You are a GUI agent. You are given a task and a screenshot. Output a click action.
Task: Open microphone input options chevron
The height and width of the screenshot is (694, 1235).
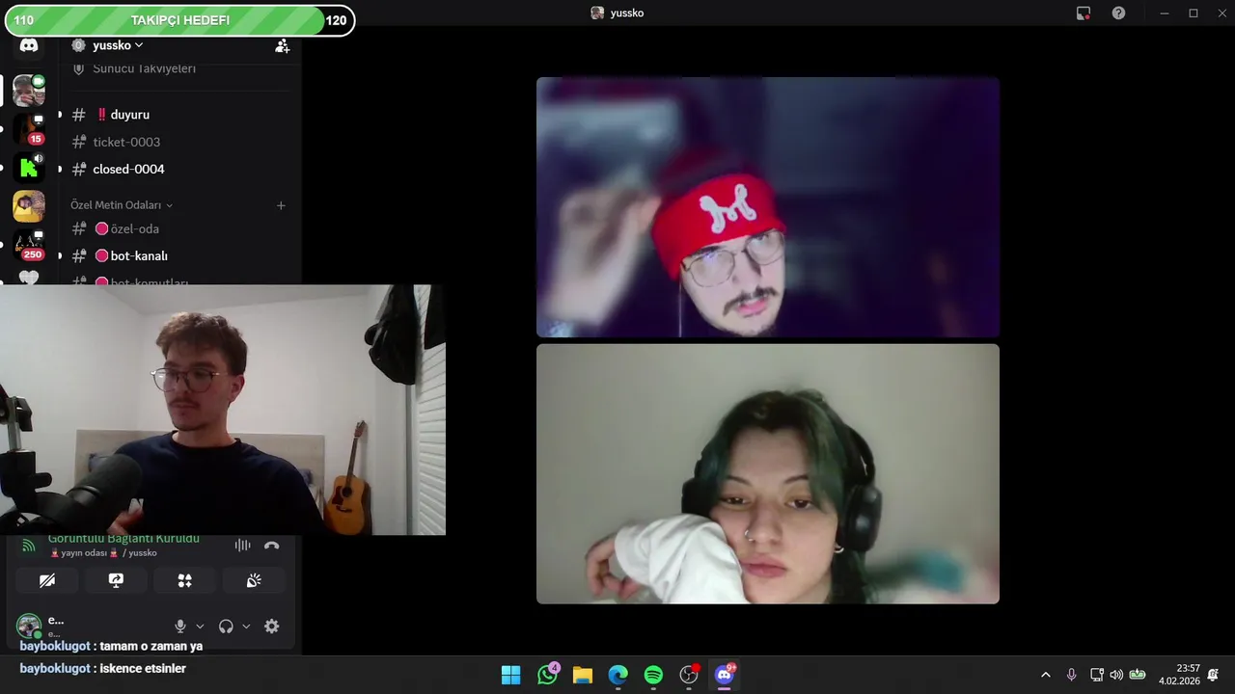click(200, 627)
